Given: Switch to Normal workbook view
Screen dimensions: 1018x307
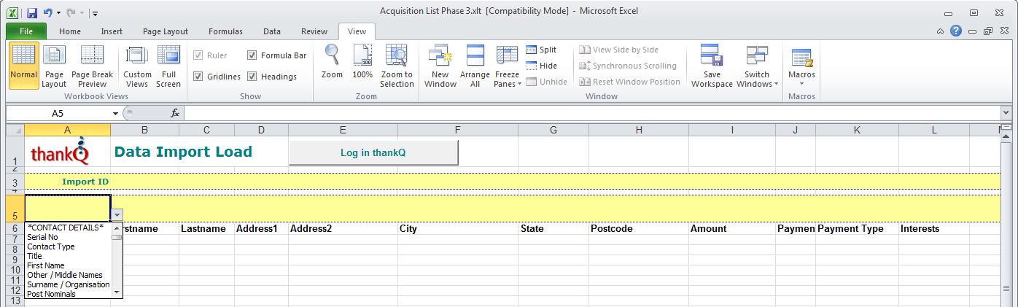Looking at the screenshot, I should pyautogui.click(x=24, y=66).
